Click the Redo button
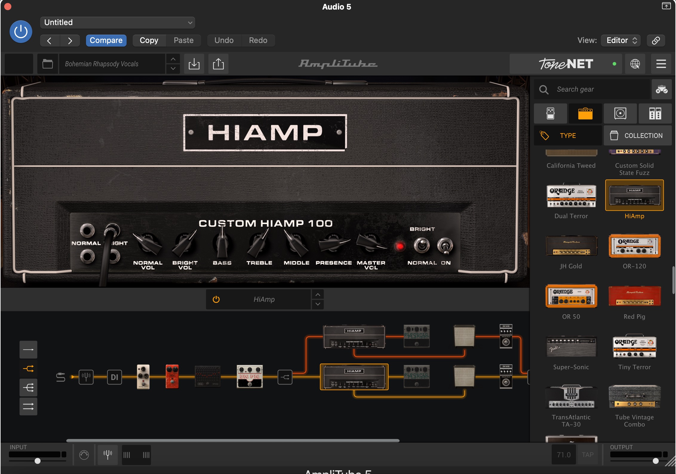The height and width of the screenshot is (474, 676). coord(258,41)
